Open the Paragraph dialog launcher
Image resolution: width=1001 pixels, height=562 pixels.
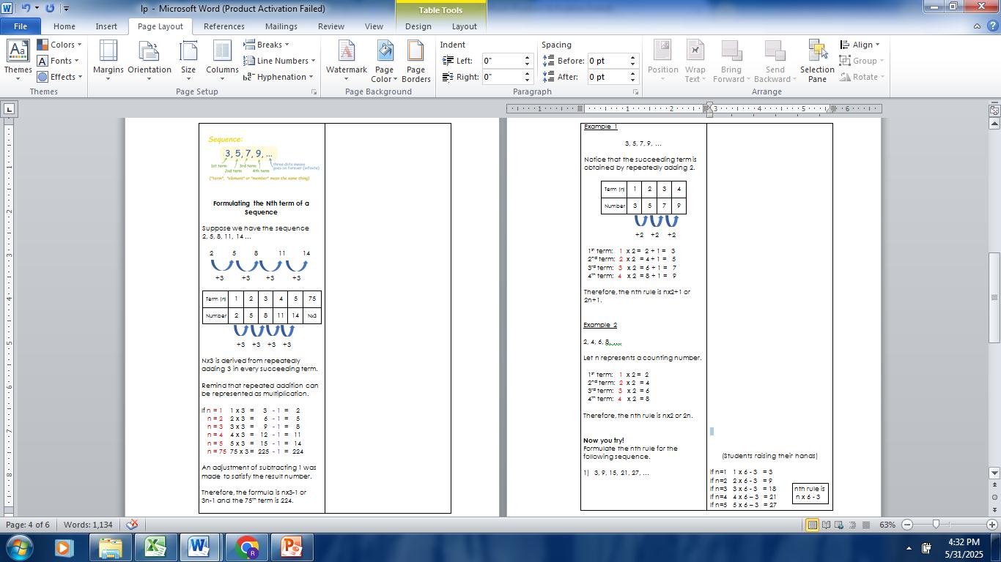[x=635, y=92]
